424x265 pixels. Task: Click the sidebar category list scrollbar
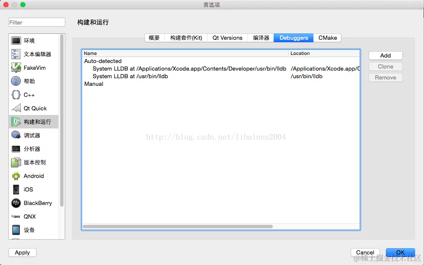[x=62, y=120]
